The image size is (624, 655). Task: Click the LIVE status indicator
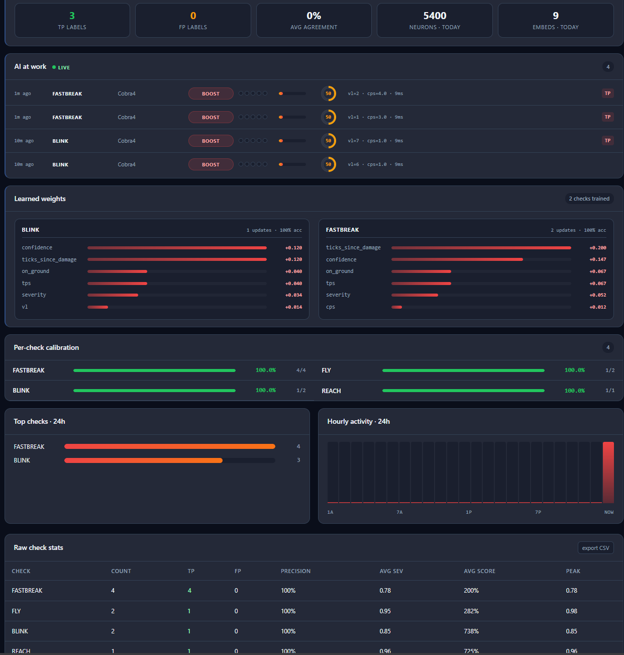61,67
